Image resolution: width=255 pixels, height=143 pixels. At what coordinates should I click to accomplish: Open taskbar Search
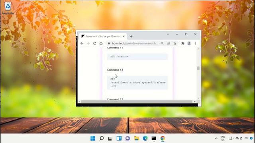tap(102, 138)
